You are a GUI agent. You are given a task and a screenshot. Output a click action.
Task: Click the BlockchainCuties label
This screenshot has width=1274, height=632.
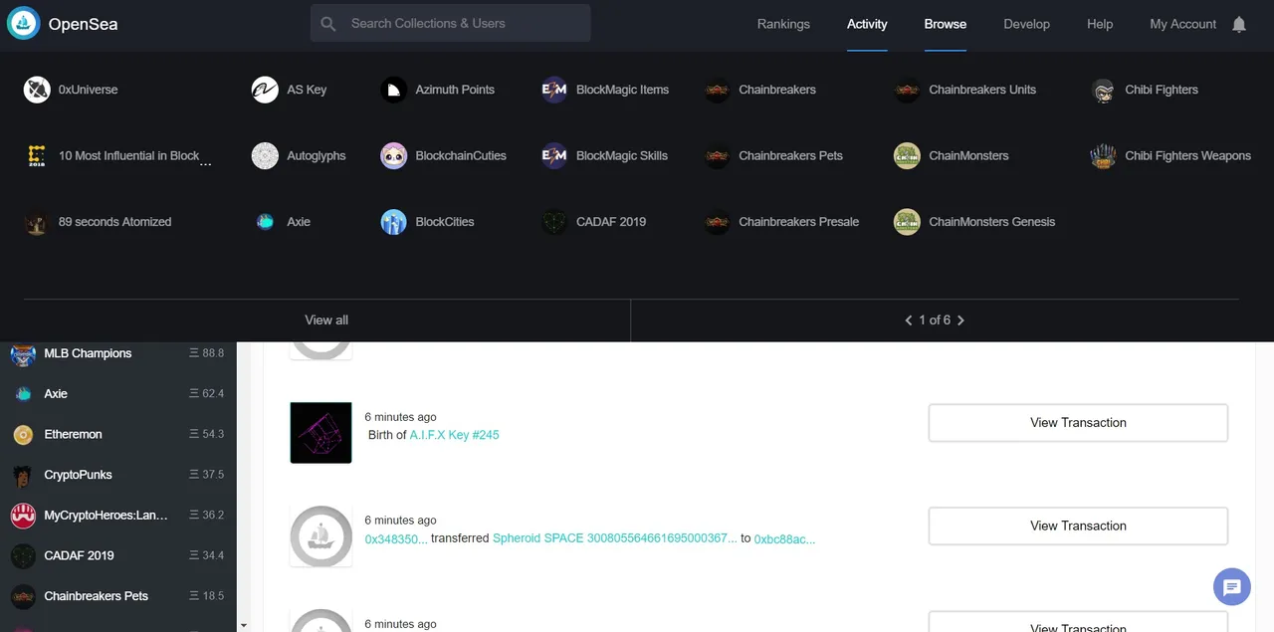pos(461,156)
